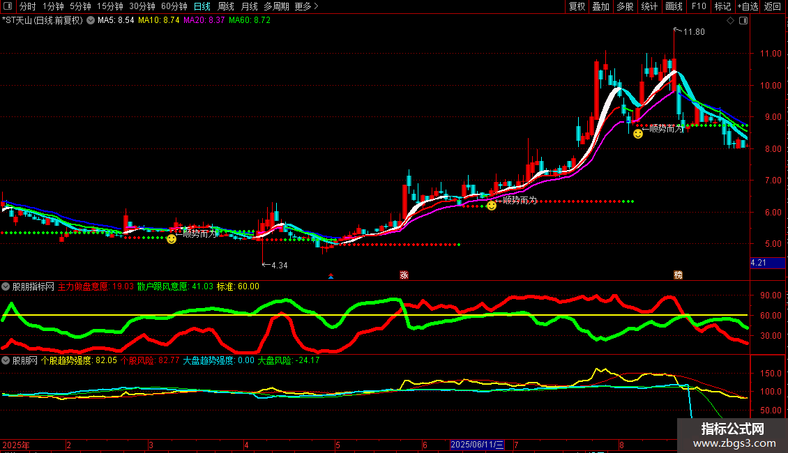Image resolution: width=788 pixels, height=453 pixels.
Task: Click 个股趋势强度: 82.05 label
Action: [x=79, y=360]
